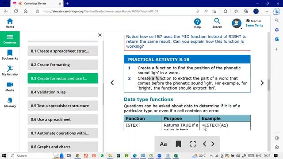Screen dimensions: 283x159
Task: Enter fullscreen reading mode
Action: point(193,144)
